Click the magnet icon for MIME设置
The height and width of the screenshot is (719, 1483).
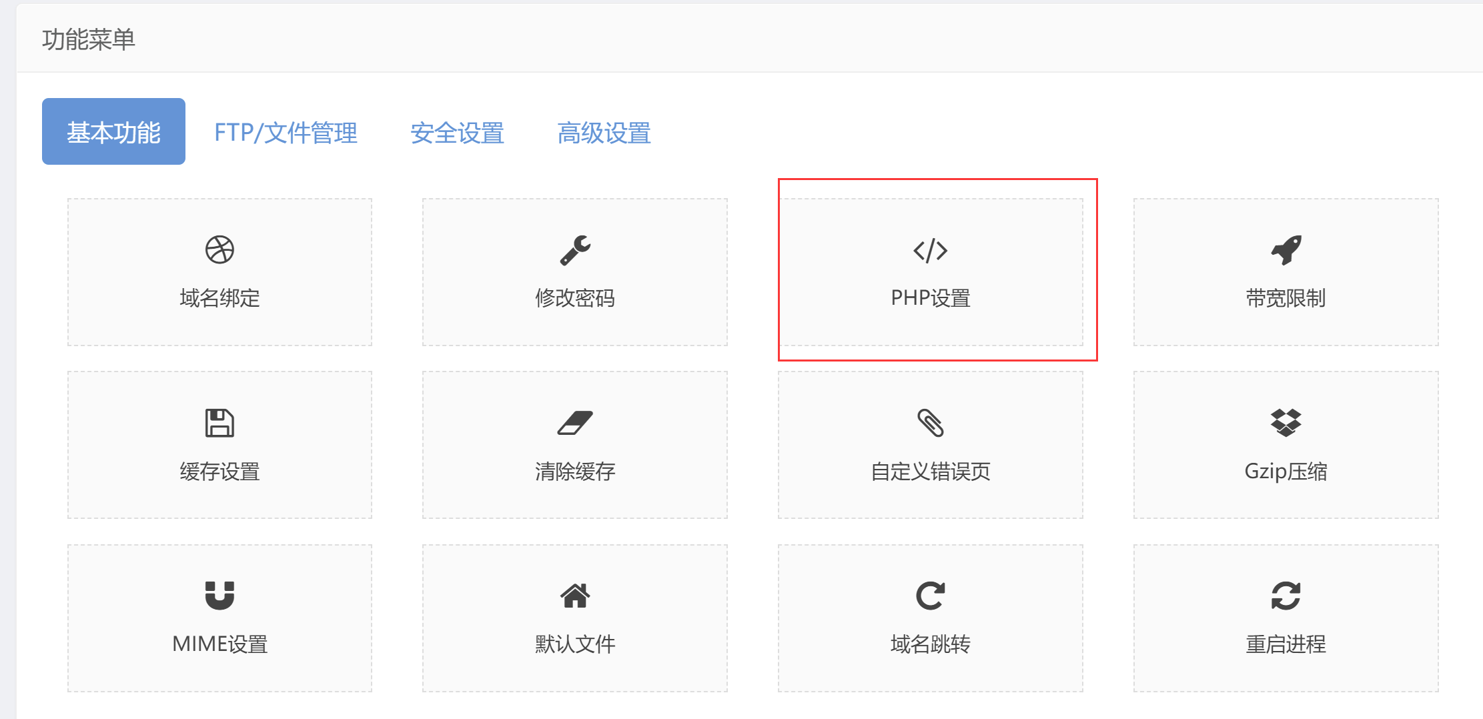point(219,596)
